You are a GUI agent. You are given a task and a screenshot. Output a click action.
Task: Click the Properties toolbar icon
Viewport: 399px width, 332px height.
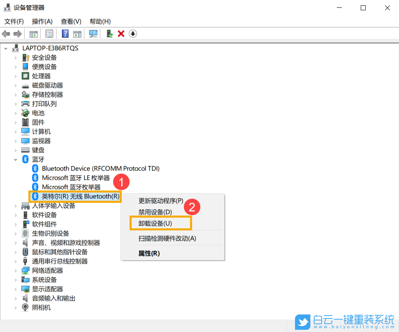pos(49,33)
